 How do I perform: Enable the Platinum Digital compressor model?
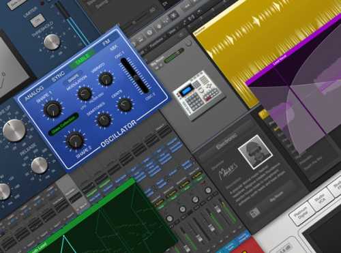click(x=301, y=215)
